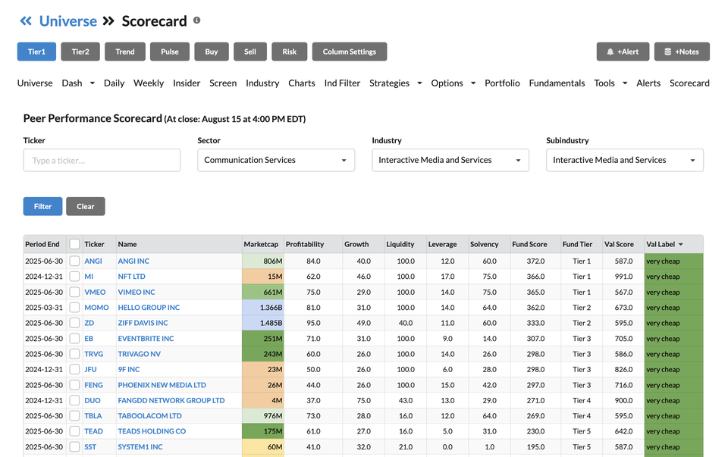The width and height of the screenshot is (728, 457).
Task: Open the Scorecard nav item
Action: click(x=689, y=83)
